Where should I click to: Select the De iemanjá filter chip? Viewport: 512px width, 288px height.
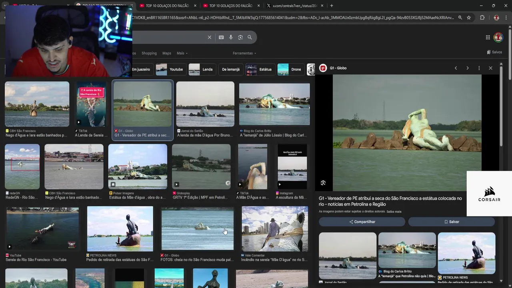231,69
